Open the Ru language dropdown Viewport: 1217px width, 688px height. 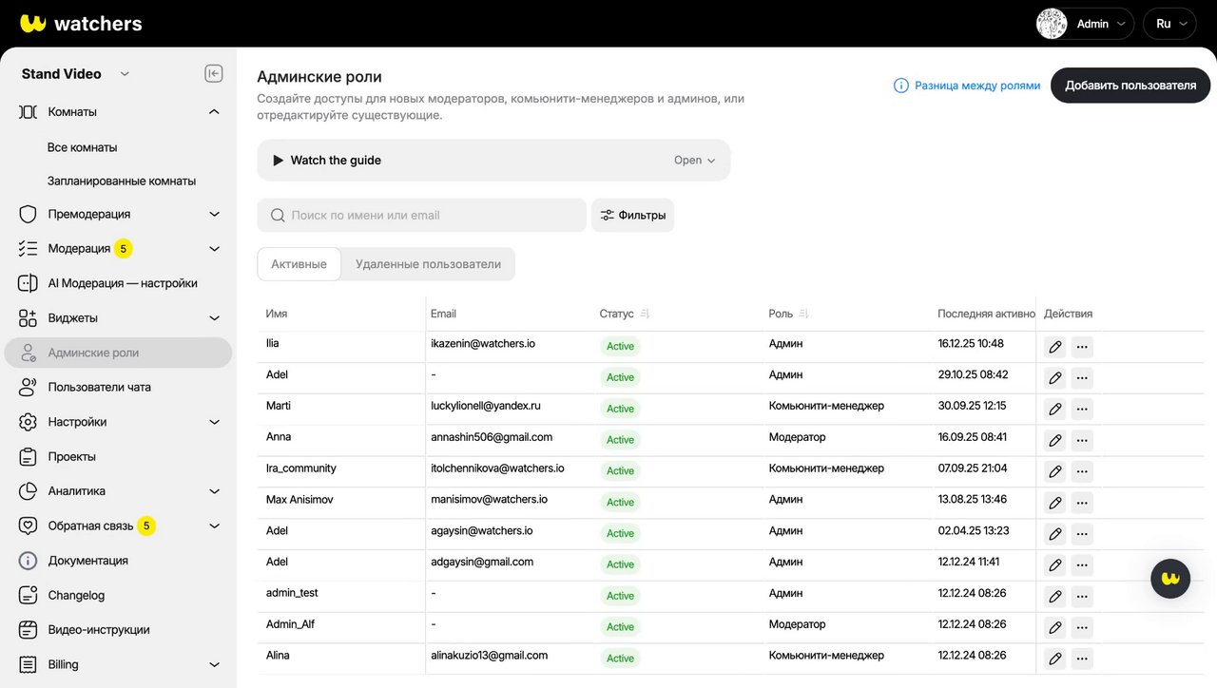tap(1169, 24)
